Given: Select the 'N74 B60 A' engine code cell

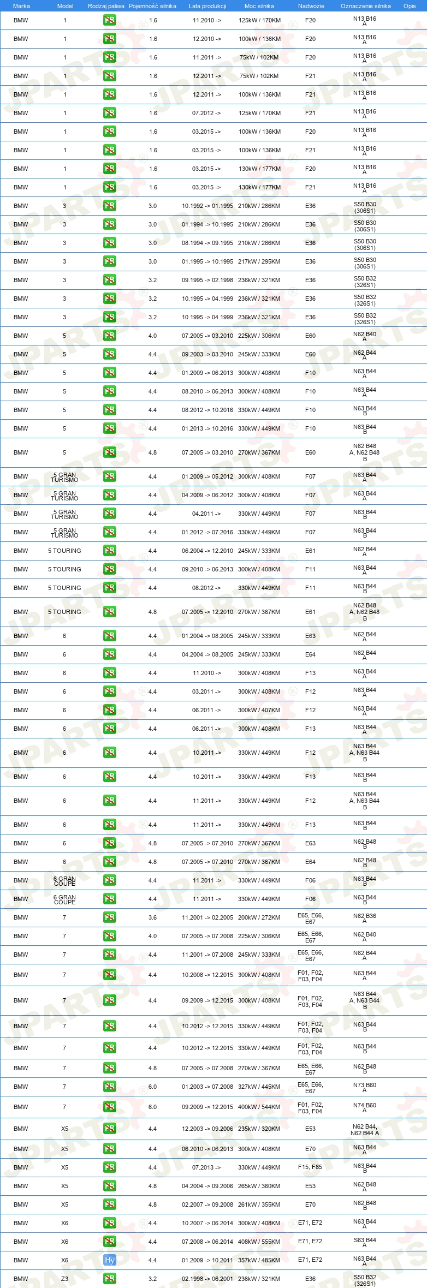Looking at the screenshot, I should 365,1107.
